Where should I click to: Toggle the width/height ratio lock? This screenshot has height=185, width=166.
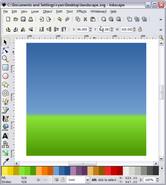point(140,29)
